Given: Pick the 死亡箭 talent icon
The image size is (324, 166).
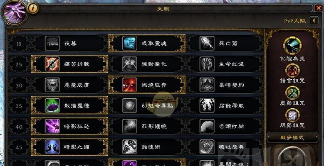Looking at the screenshot, I should point(207,43).
